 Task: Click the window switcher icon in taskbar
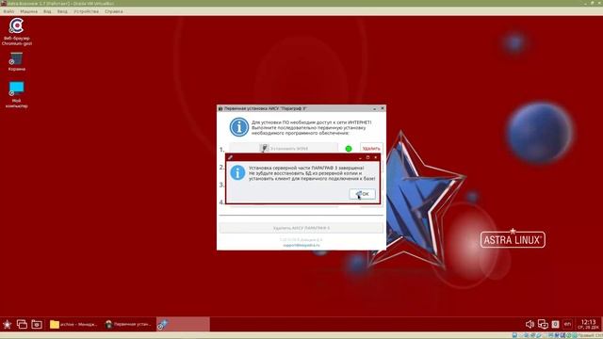[x=22, y=324]
